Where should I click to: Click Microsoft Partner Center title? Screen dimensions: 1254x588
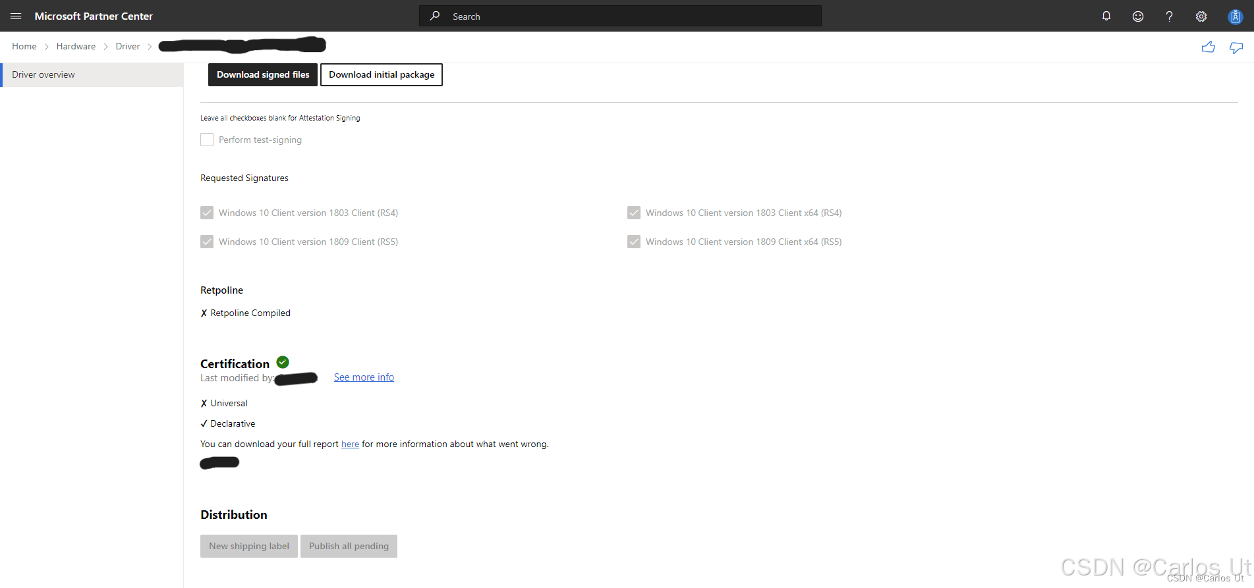[94, 16]
